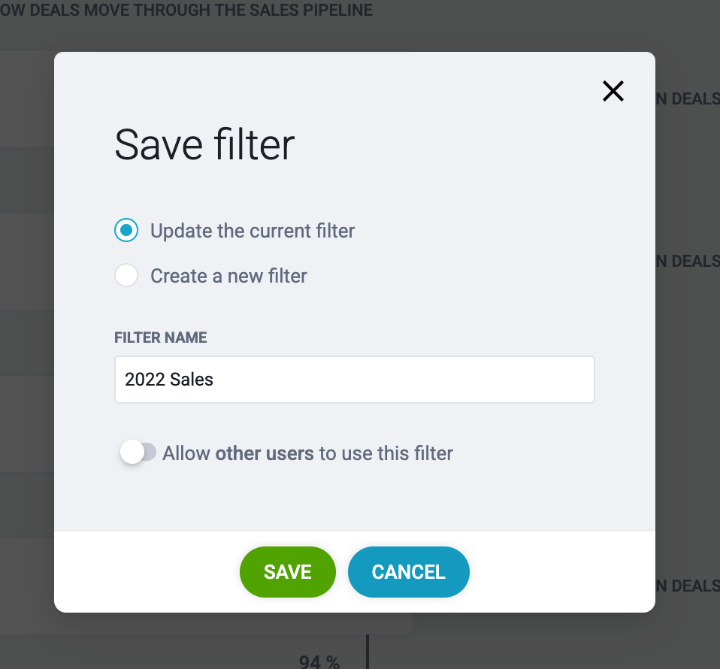Click into the Filter Name input field

355,380
